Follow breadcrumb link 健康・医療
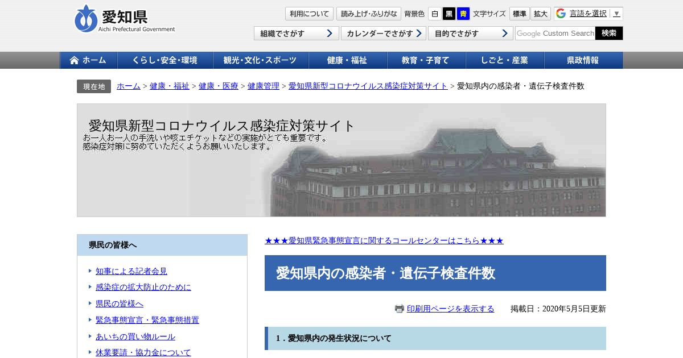Screen dimensions: 683x358 pyautogui.click(x=219, y=86)
